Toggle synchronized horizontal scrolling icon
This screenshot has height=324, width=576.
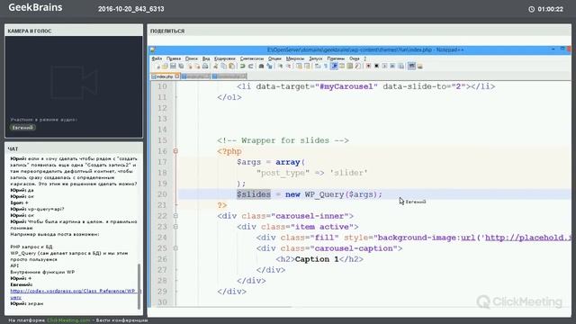tap(307, 66)
